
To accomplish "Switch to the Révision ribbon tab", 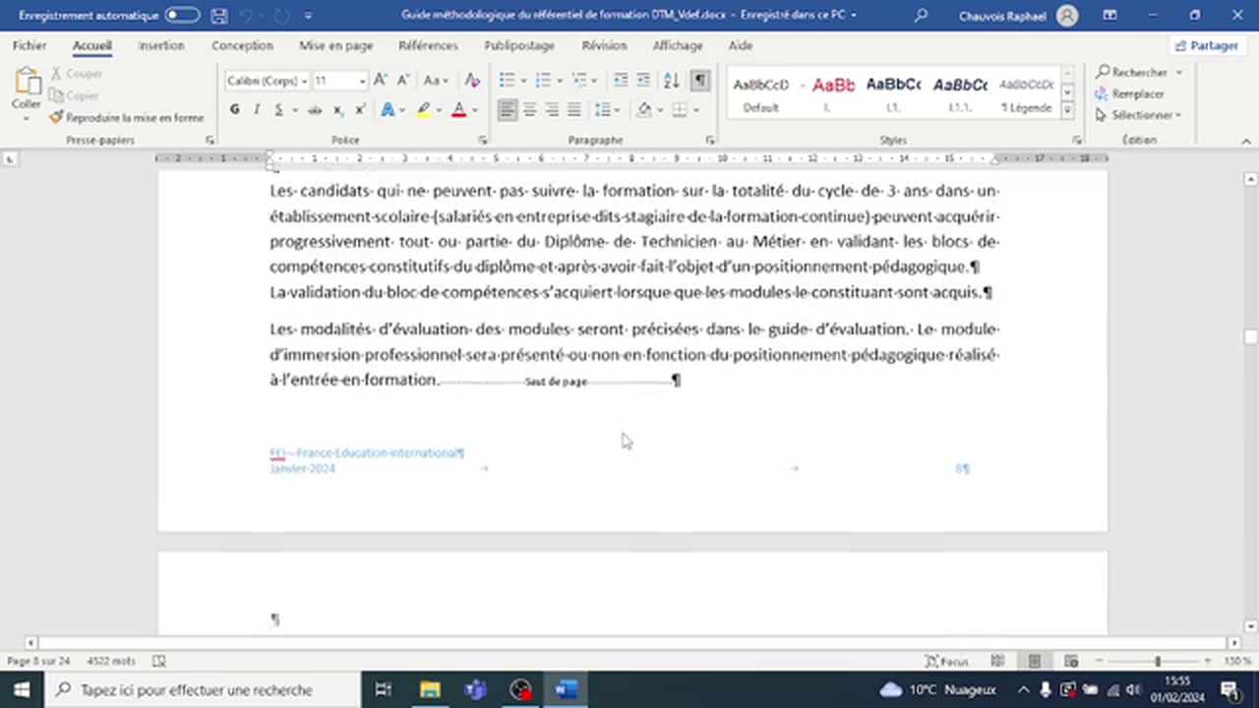I will tap(604, 45).
